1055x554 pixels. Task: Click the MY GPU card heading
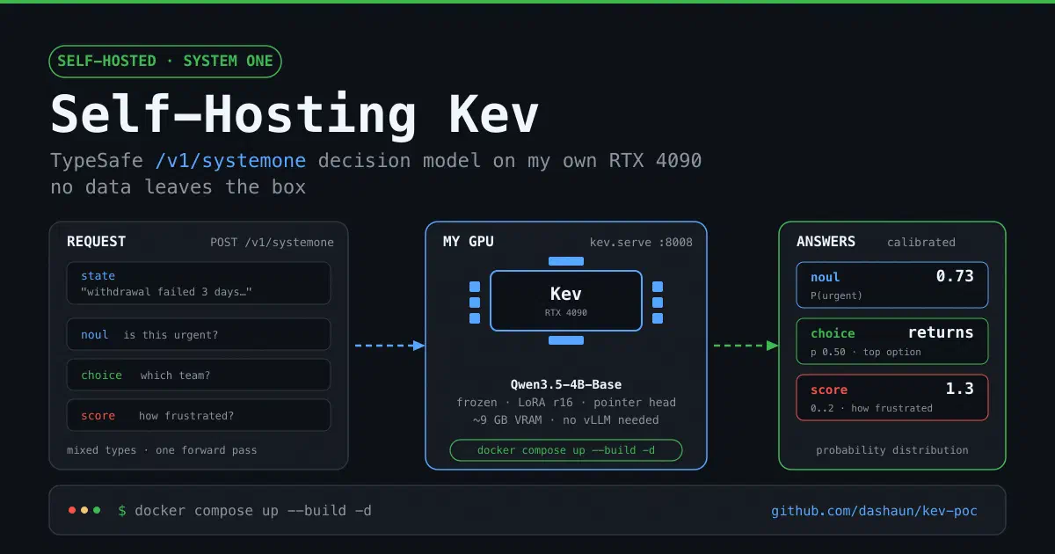click(x=470, y=241)
